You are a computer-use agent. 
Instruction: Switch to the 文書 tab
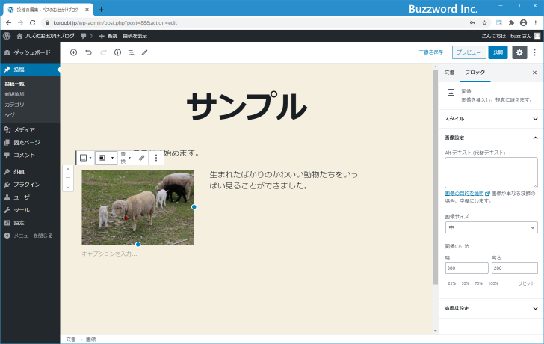point(449,73)
